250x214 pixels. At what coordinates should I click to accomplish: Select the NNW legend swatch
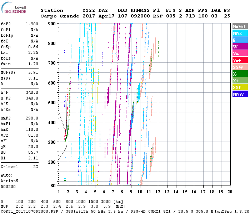240,94
